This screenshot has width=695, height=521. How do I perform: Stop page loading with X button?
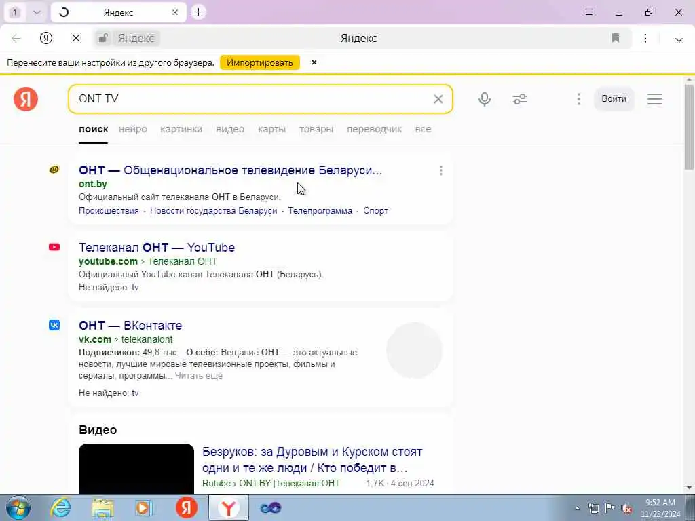pos(76,39)
